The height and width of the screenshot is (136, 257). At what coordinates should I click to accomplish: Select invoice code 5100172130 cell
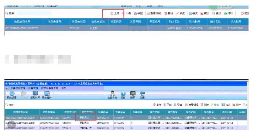pos(105,118)
